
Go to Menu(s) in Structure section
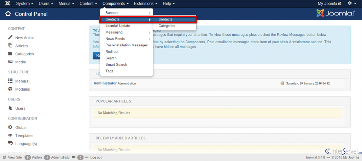coord(22,81)
